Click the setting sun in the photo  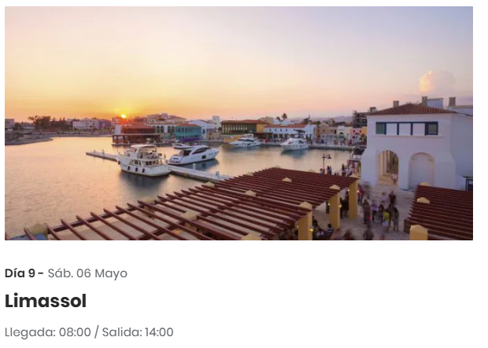pyautogui.click(x=124, y=116)
